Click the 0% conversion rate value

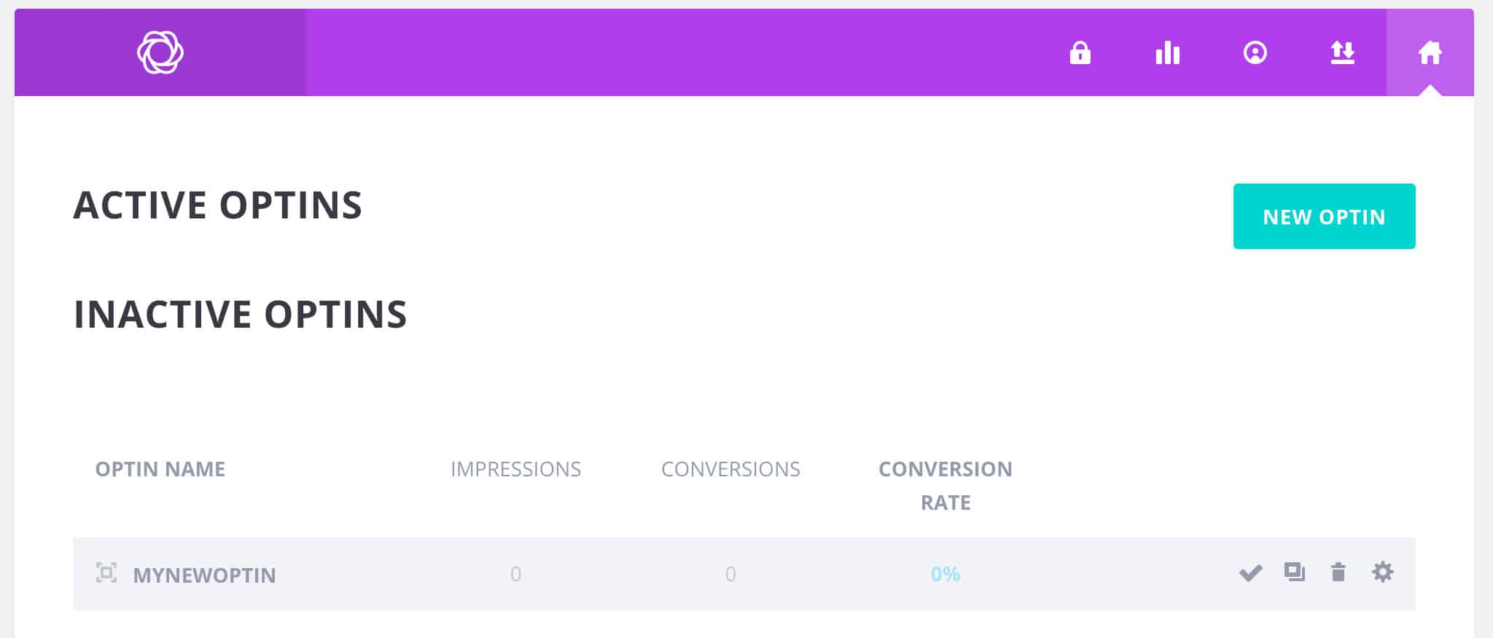(x=946, y=575)
